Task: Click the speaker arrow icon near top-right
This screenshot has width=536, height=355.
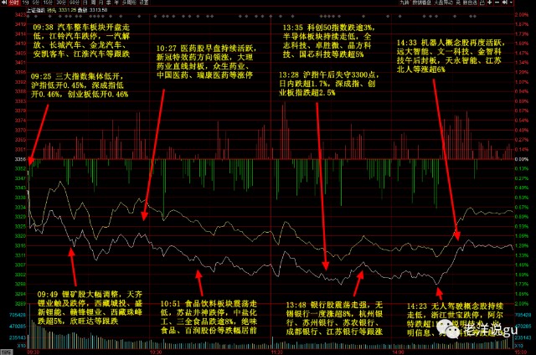Action: [504, 3]
